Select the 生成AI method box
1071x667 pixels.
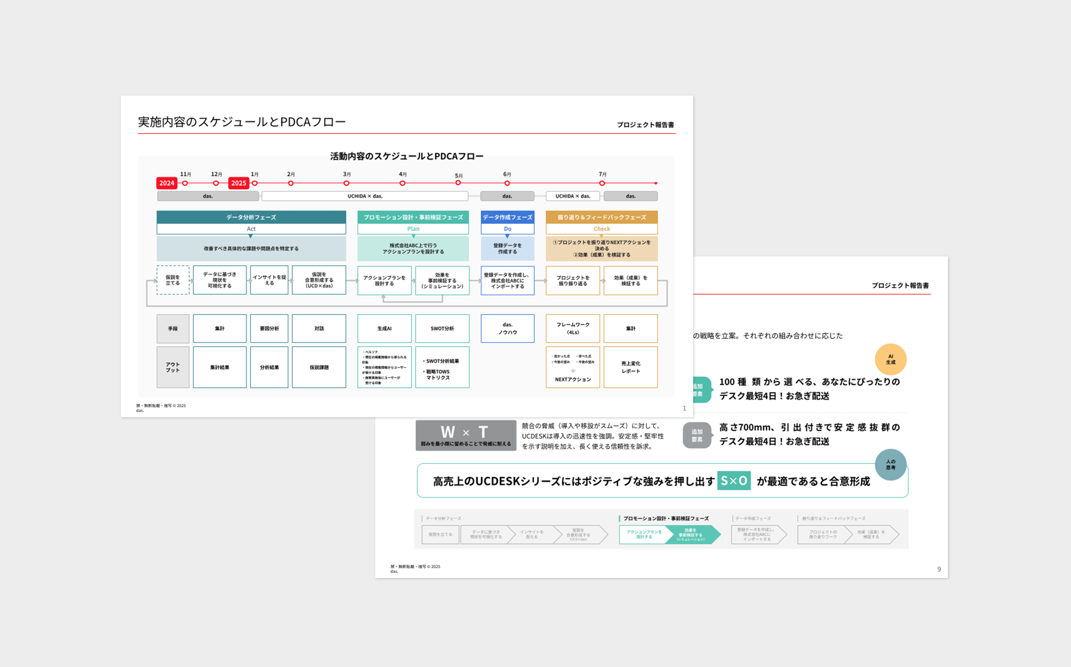tap(384, 329)
